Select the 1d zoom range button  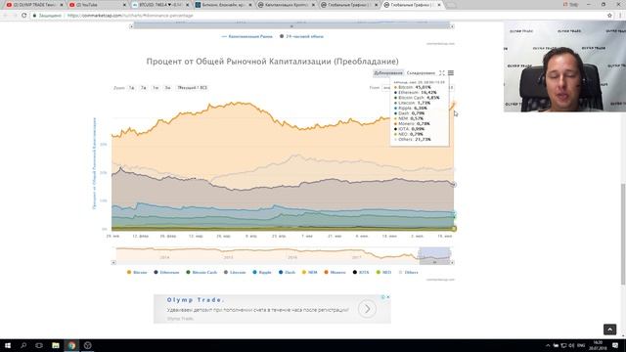(131, 88)
